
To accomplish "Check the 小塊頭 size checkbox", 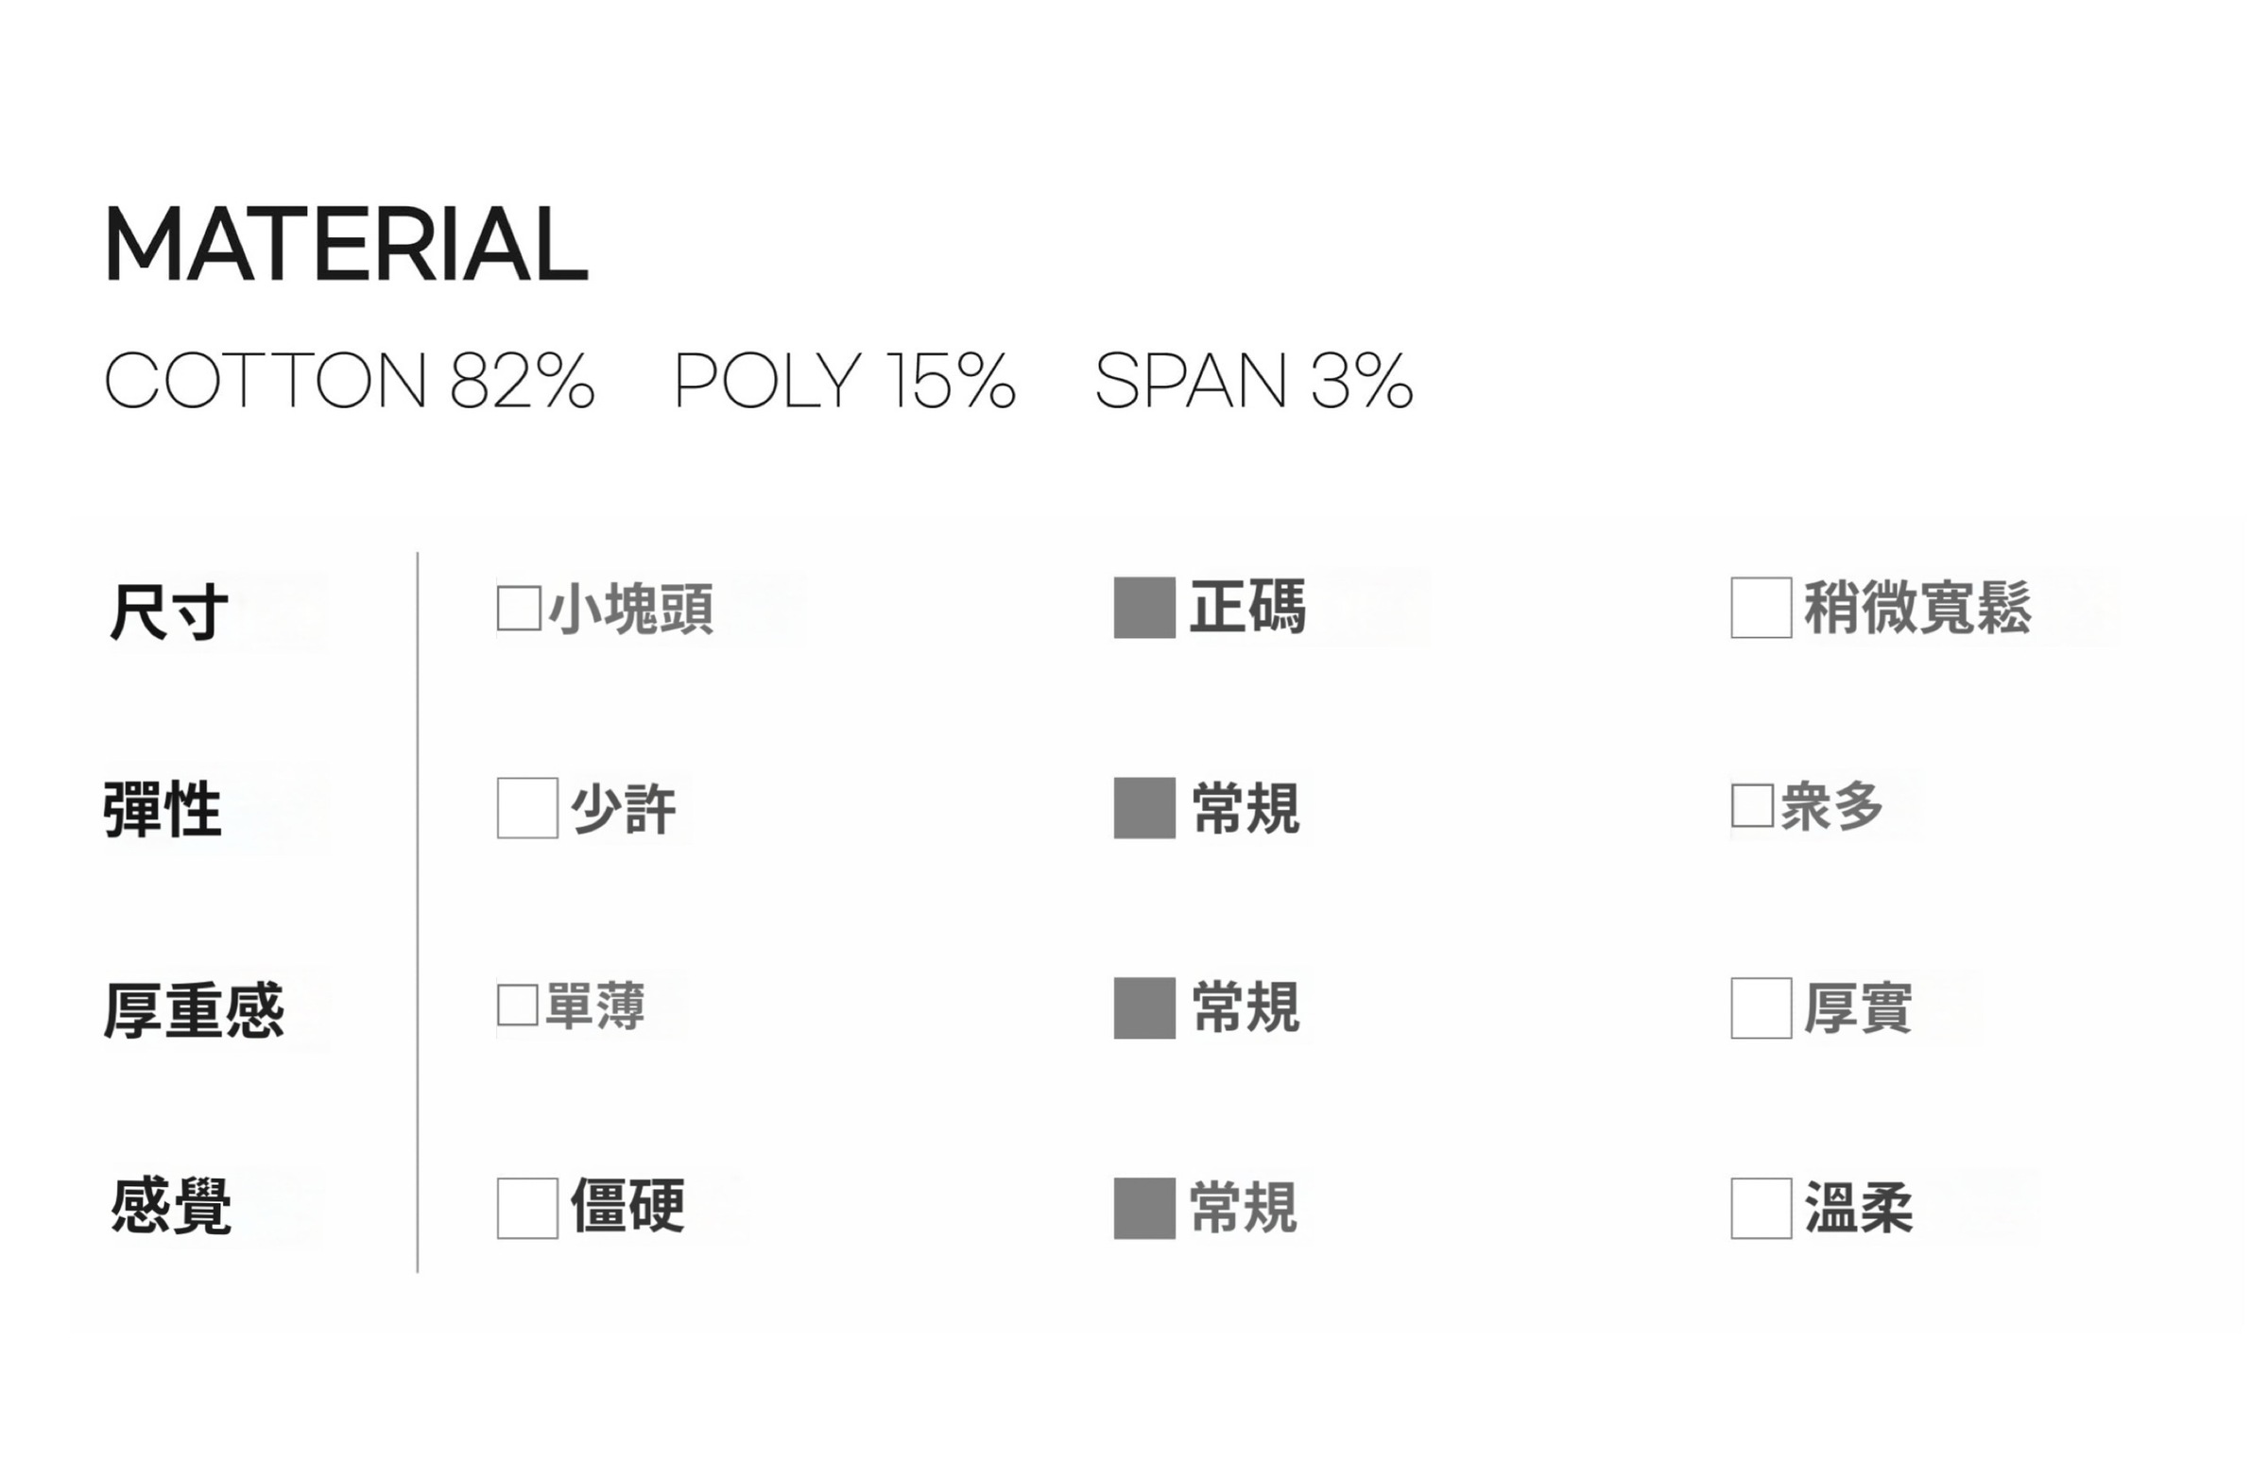I will [x=519, y=608].
